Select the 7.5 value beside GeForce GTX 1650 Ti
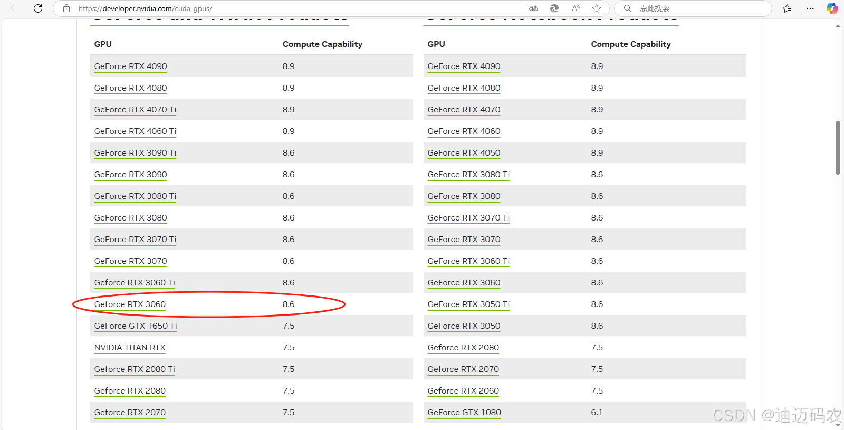 (x=289, y=326)
